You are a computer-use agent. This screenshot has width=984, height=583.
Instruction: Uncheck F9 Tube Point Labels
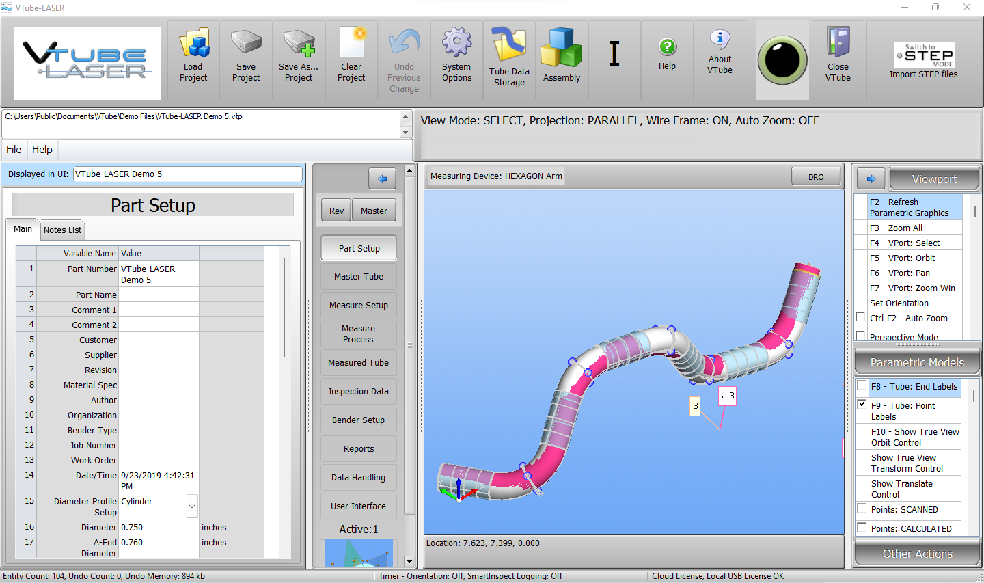(x=862, y=404)
